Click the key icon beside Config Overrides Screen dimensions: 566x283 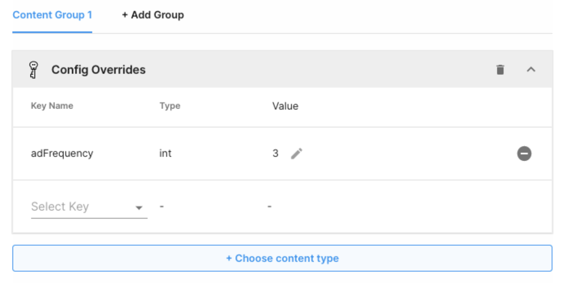click(33, 70)
